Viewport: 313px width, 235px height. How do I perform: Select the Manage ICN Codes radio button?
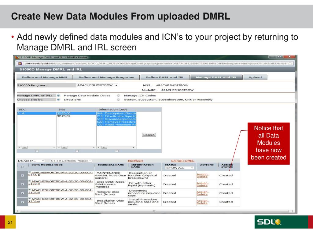click(x=118, y=95)
